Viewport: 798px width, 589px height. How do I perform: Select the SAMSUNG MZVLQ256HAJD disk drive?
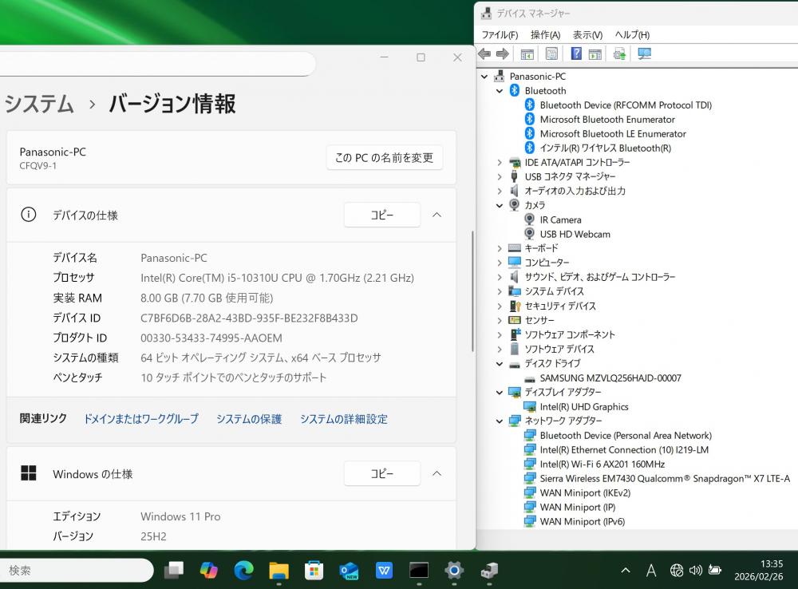pos(610,378)
